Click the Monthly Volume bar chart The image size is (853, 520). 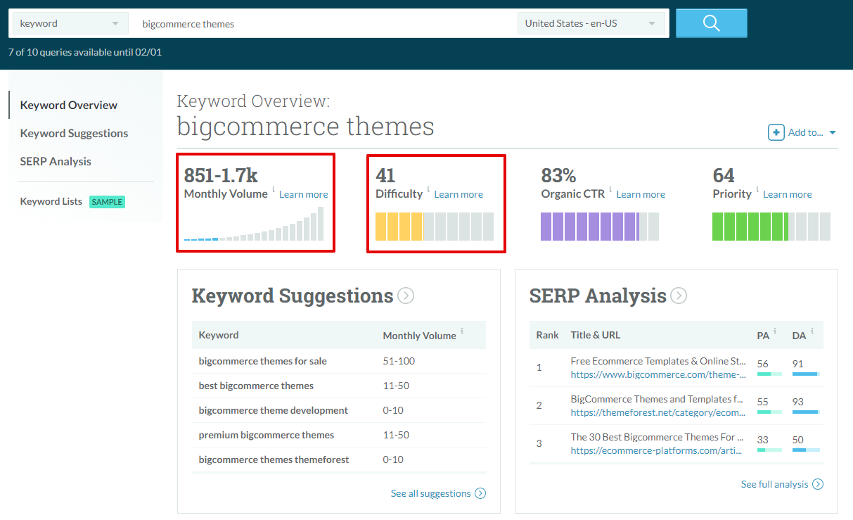click(254, 224)
